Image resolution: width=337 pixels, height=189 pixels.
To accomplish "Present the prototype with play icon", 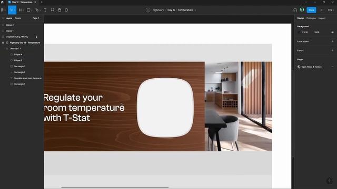I will 322,10.
